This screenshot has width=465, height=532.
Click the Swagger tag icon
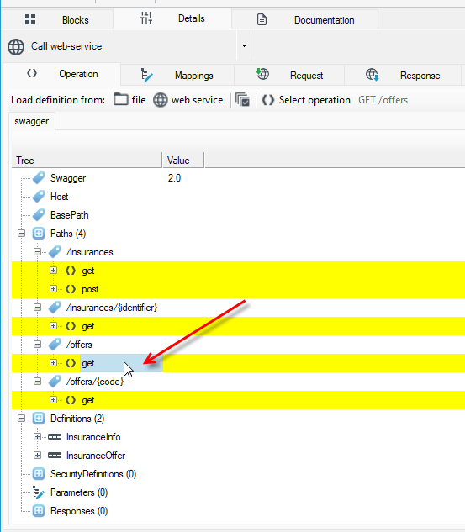pos(39,178)
